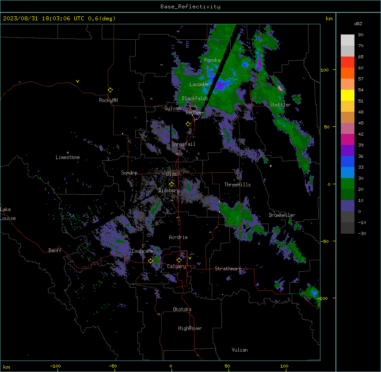This screenshot has width=381, height=372.
Task: Select the slate purple 0-10 dBZ legend swatch
Action: coord(347,206)
